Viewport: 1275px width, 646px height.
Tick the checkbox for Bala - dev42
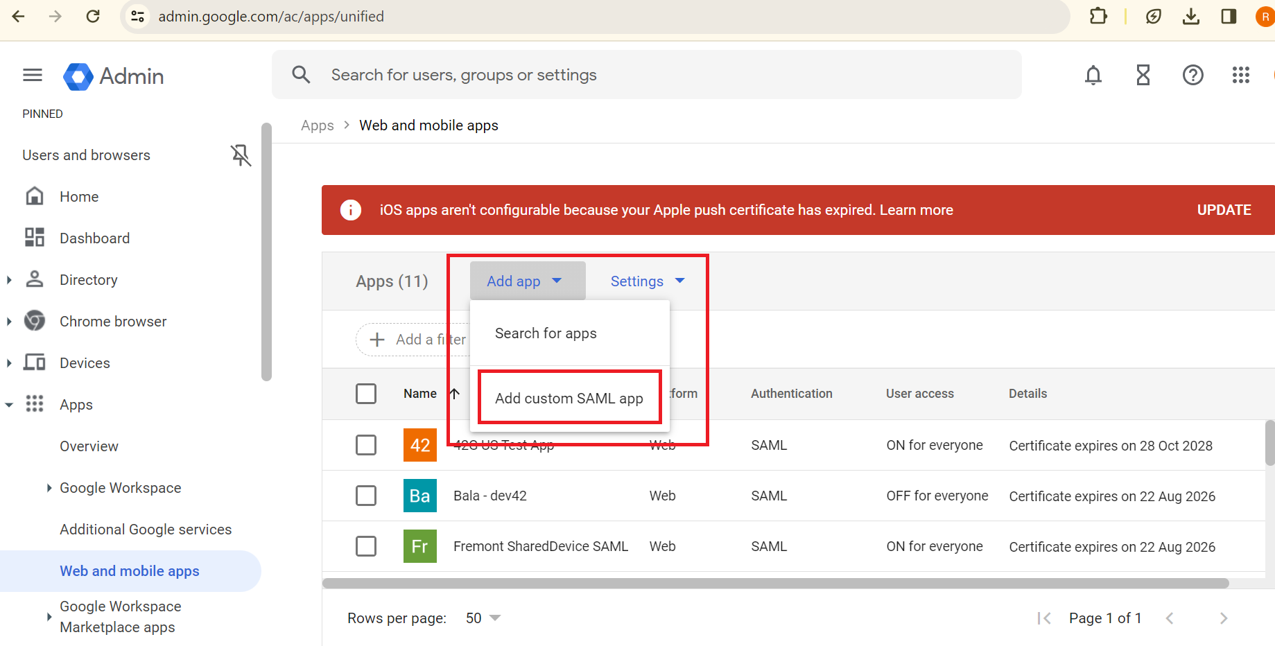(x=366, y=496)
